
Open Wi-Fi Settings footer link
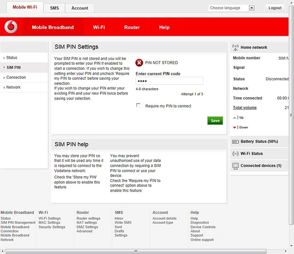(50, 218)
